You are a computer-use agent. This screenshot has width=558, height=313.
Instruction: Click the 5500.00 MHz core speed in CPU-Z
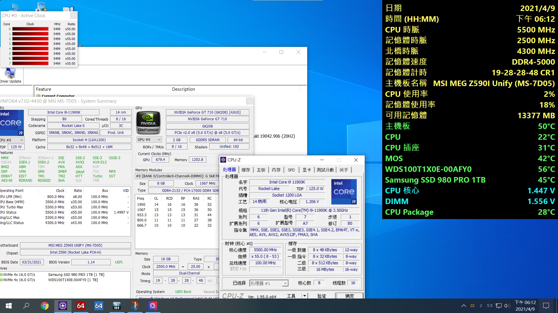point(265,250)
